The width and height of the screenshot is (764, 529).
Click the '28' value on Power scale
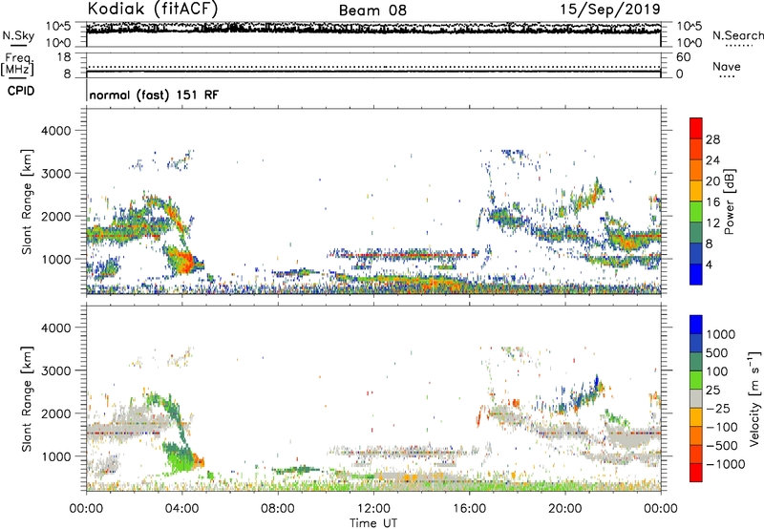[712, 139]
